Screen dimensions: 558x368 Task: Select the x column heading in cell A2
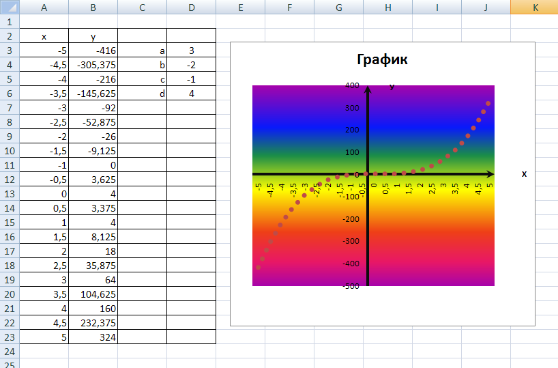pos(44,36)
